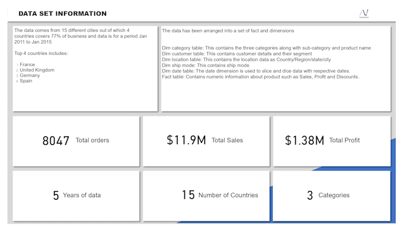This screenshot has height=232, width=403.
Task: Click the 3 Categories card
Action: tap(332, 196)
